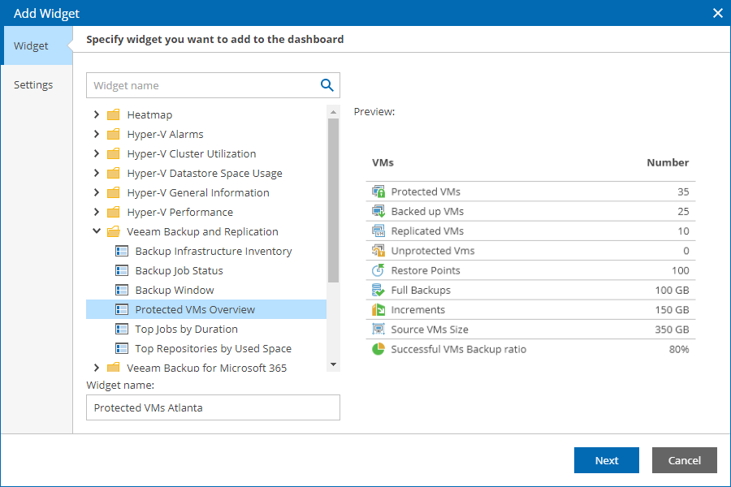Collapse the Veeam Backup and Replication folder
Screen dimensions: 731x487
[97, 231]
